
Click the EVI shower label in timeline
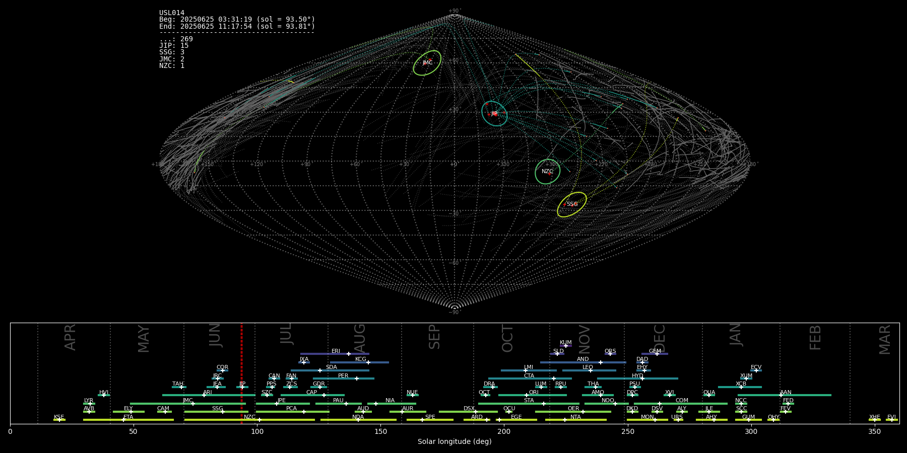point(891,417)
